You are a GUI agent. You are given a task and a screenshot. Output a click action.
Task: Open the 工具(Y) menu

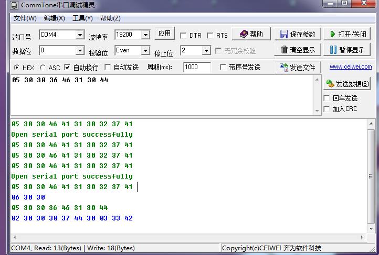coord(82,18)
